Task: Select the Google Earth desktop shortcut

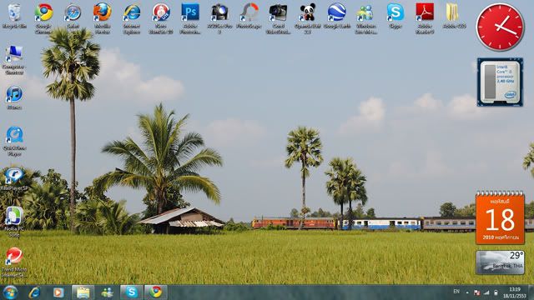Action: [337, 16]
